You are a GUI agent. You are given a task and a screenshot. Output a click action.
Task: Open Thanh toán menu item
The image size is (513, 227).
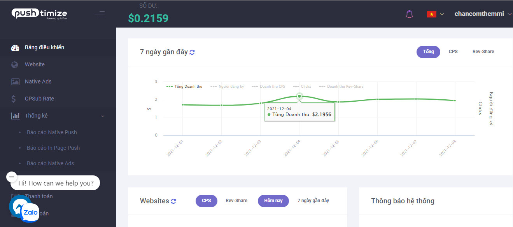[39, 196]
